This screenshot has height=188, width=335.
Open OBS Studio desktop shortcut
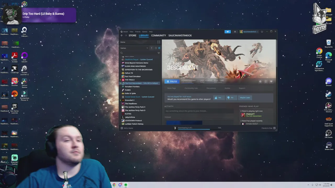pyautogui.click(x=328, y=134)
